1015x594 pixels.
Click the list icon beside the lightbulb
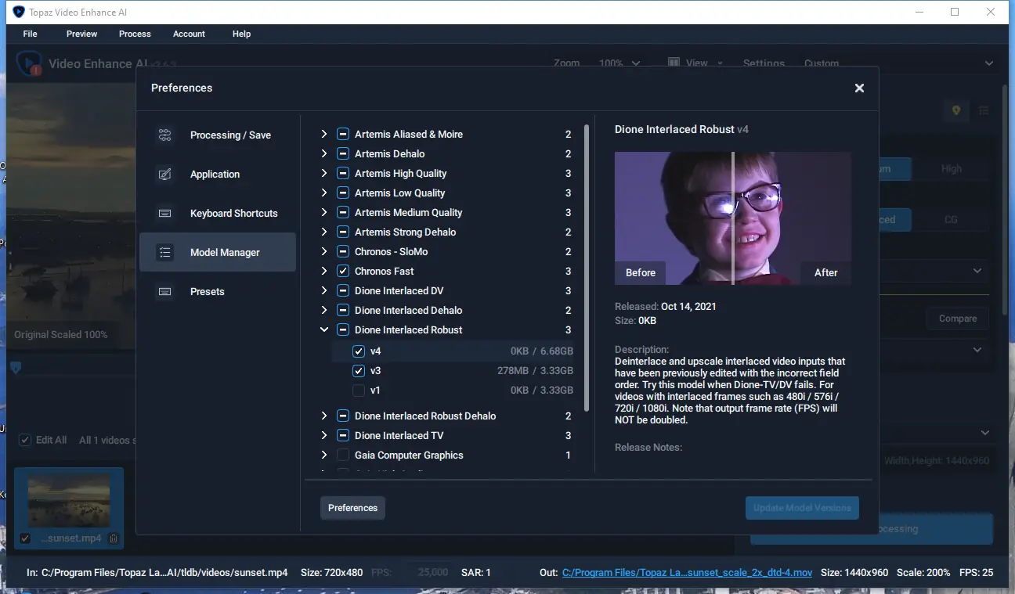[x=984, y=111]
